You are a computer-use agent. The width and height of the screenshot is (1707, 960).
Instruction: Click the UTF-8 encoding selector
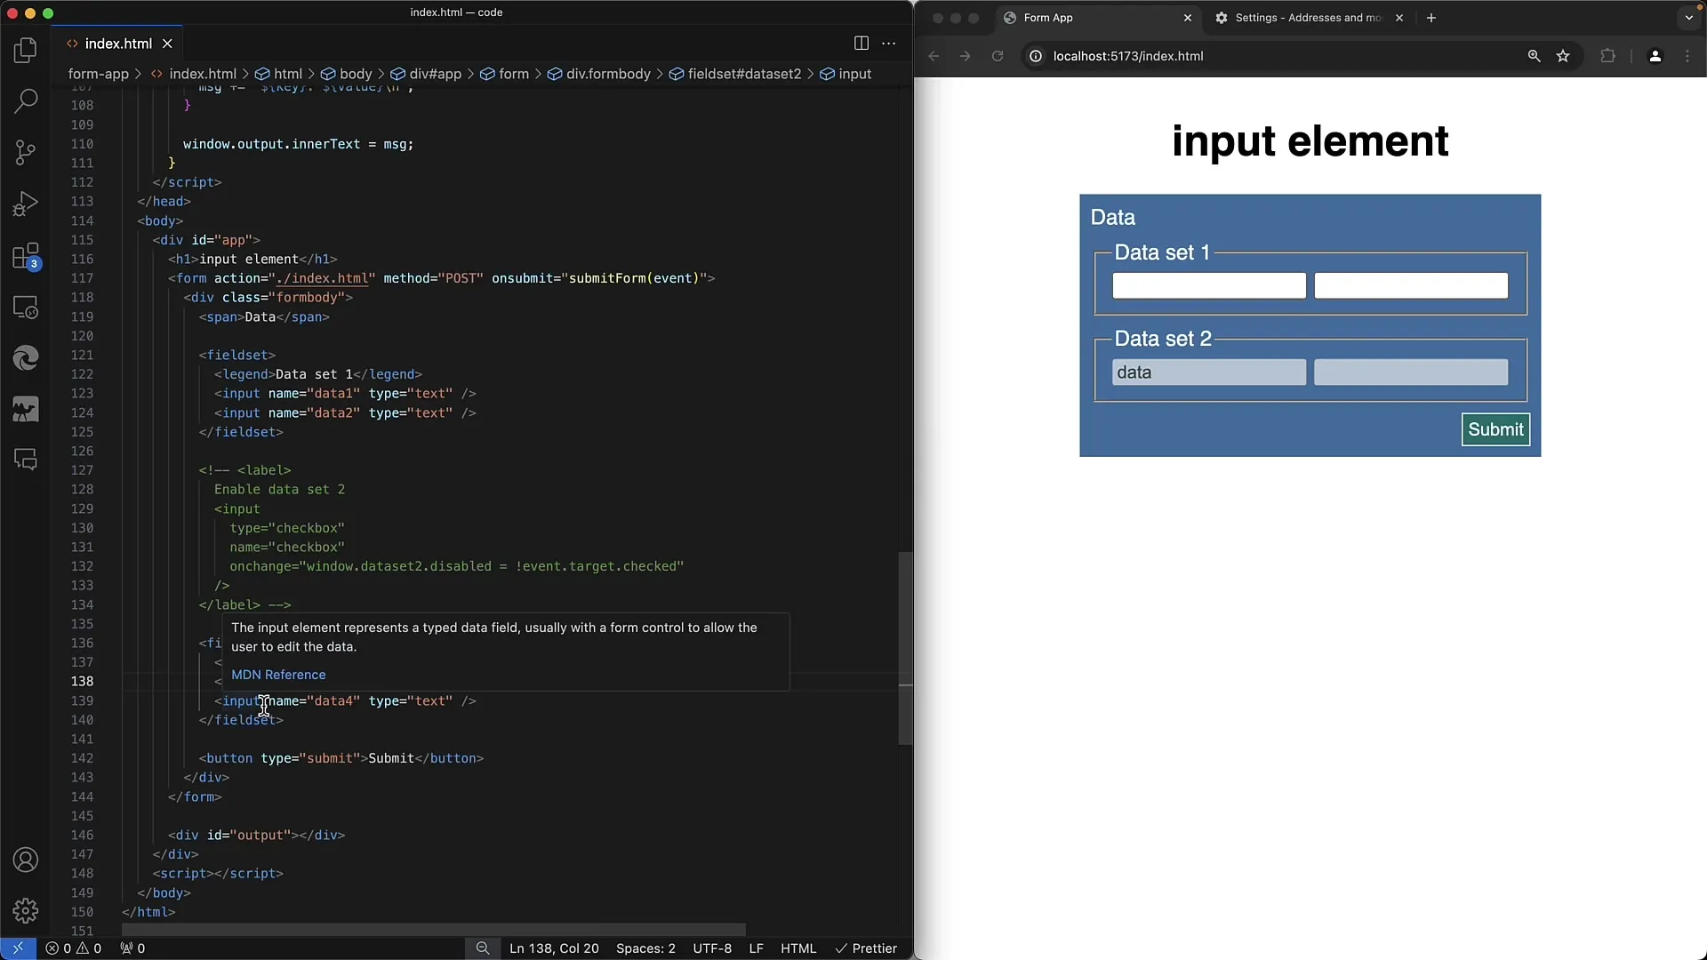712,948
